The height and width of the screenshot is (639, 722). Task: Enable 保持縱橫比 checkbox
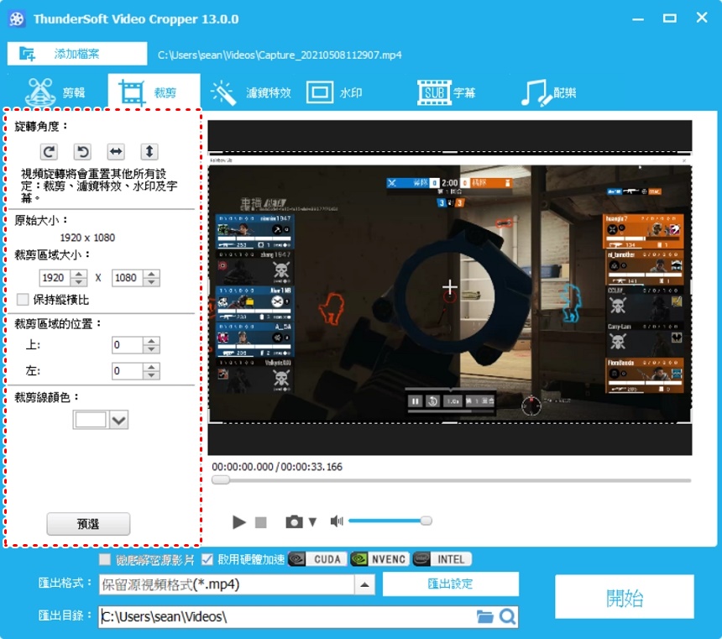[23, 300]
